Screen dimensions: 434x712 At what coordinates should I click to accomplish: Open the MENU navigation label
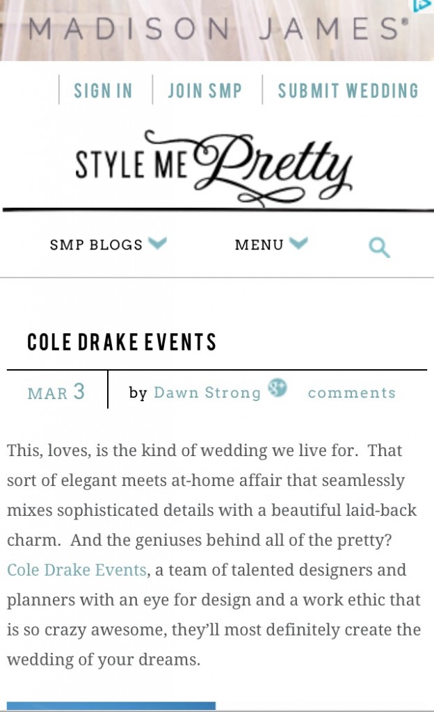click(x=259, y=245)
